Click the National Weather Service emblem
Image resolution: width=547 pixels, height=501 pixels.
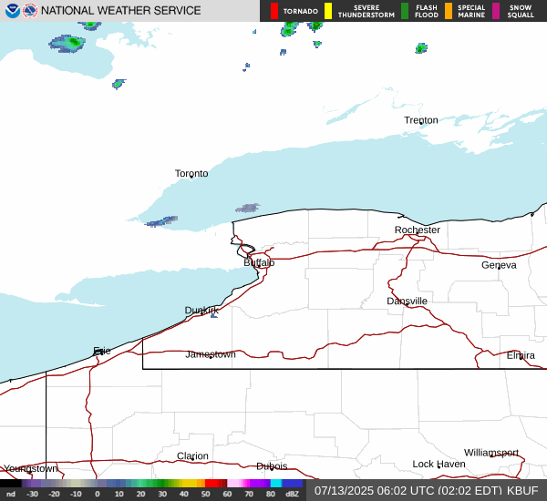30,11
